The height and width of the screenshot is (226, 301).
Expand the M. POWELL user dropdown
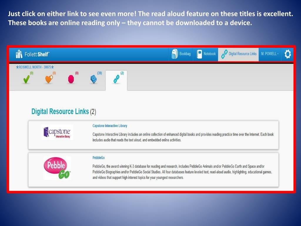tap(270, 54)
